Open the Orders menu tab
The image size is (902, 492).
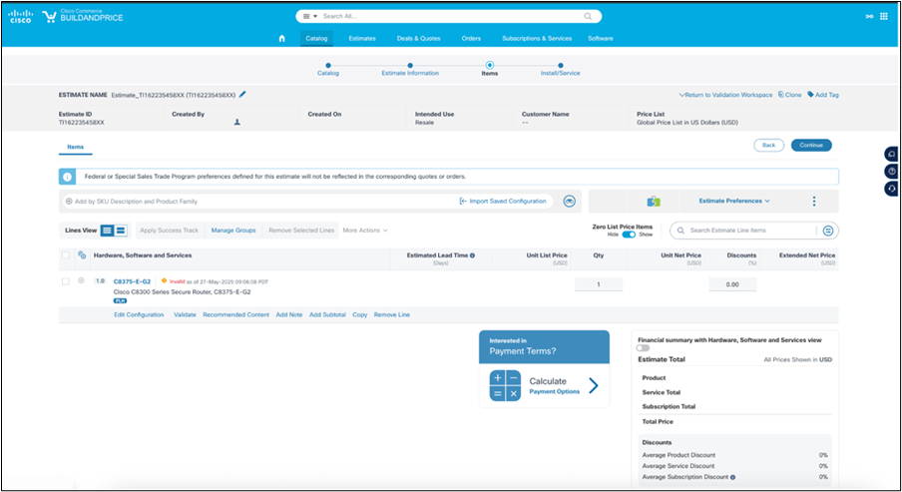[x=471, y=39]
